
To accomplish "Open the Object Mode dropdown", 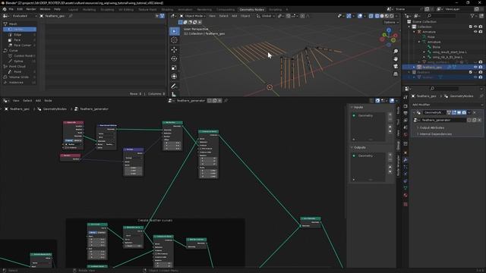I will [x=193, y=16].
